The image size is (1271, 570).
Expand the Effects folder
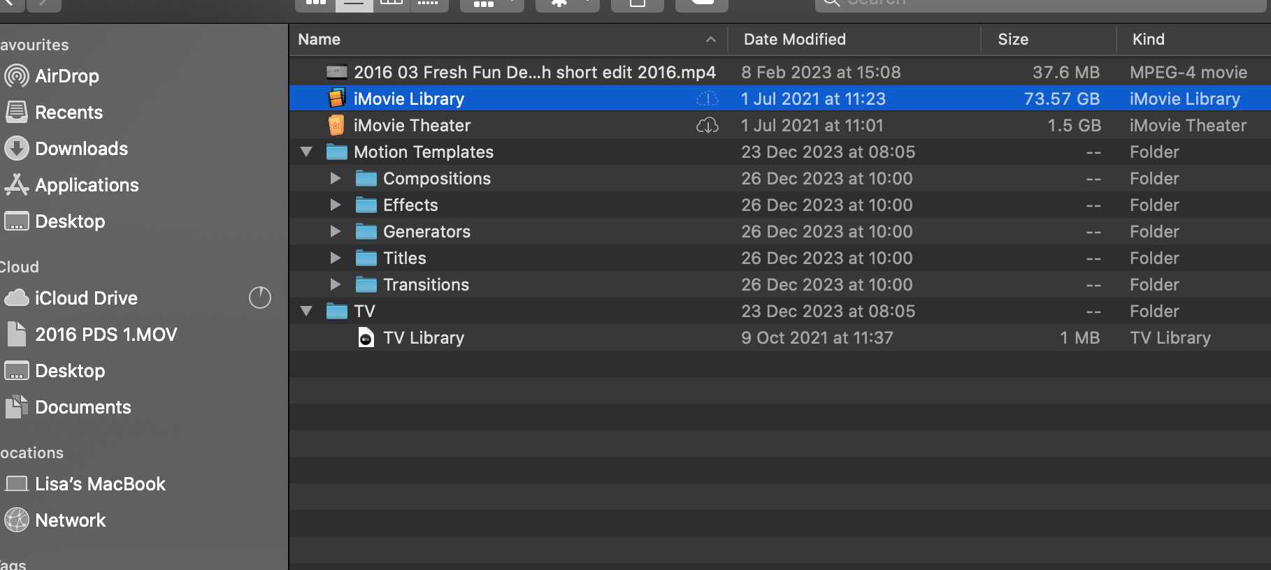336,205
